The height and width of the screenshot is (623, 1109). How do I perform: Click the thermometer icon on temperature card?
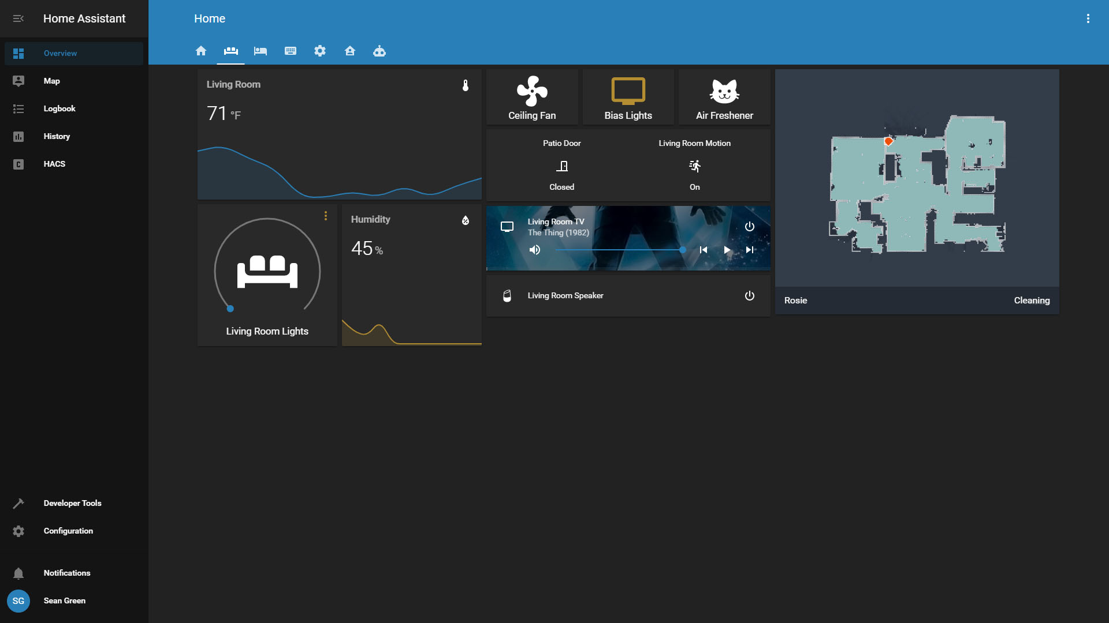[466, 85]
